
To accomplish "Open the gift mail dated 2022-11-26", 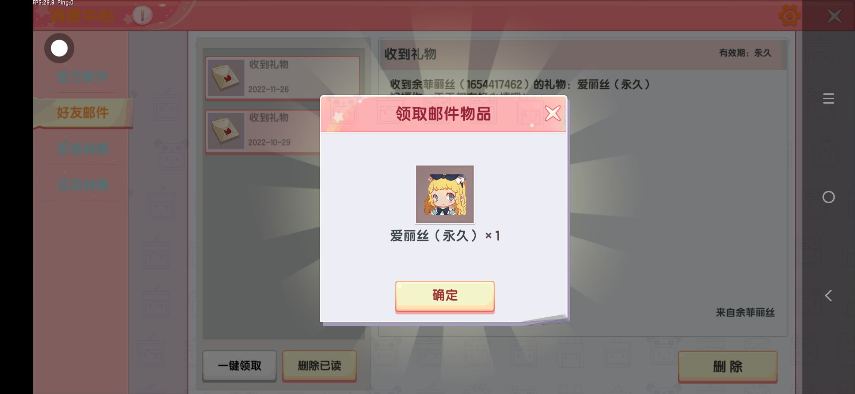I will point(282,77).
